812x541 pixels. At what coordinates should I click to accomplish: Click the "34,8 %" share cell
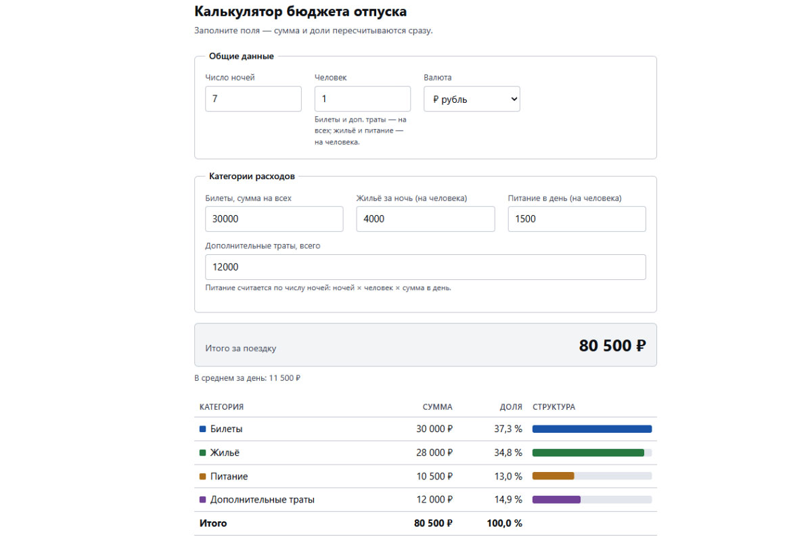(x=508, y=452)
